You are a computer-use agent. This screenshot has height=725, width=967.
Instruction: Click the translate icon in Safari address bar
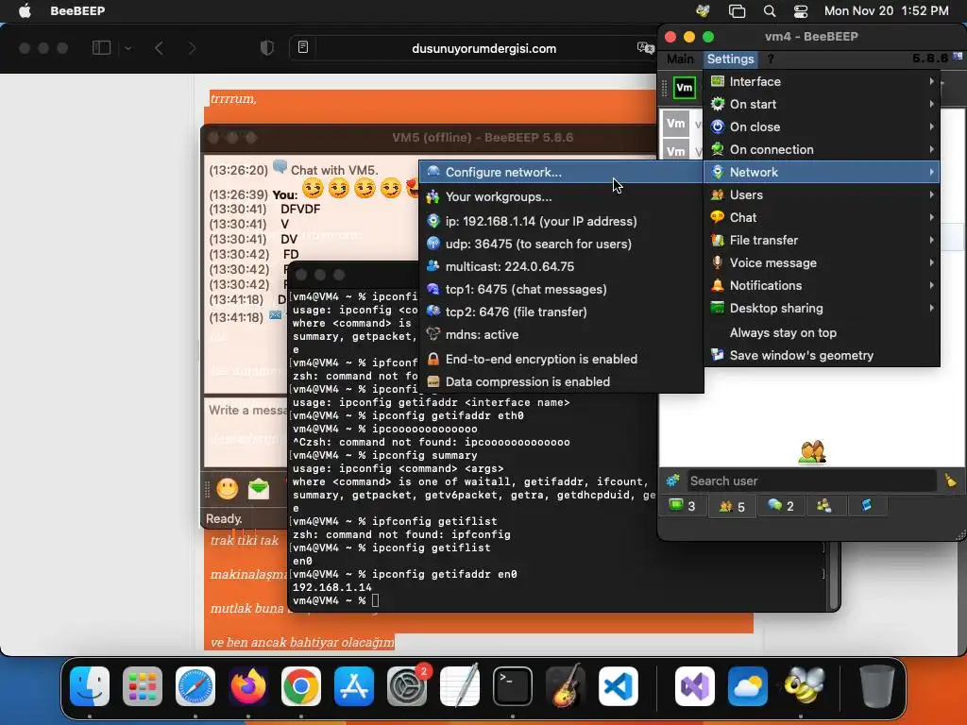(645, 48)
